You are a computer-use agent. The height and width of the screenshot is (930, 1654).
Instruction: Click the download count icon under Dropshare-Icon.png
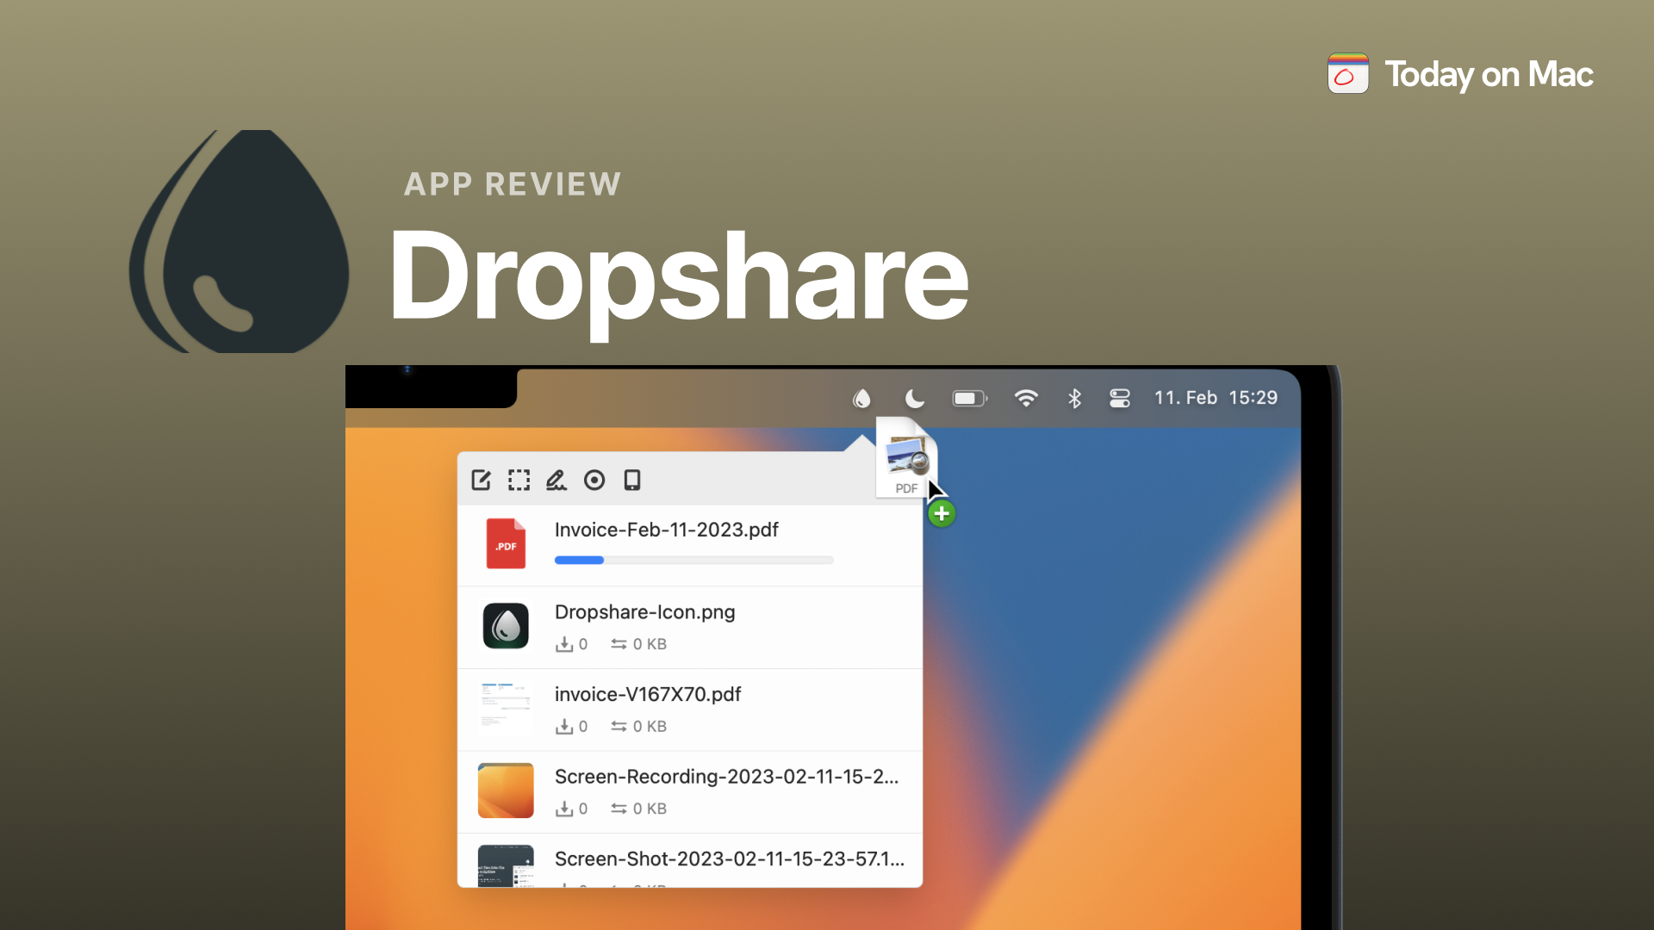(x=565, y=644)
